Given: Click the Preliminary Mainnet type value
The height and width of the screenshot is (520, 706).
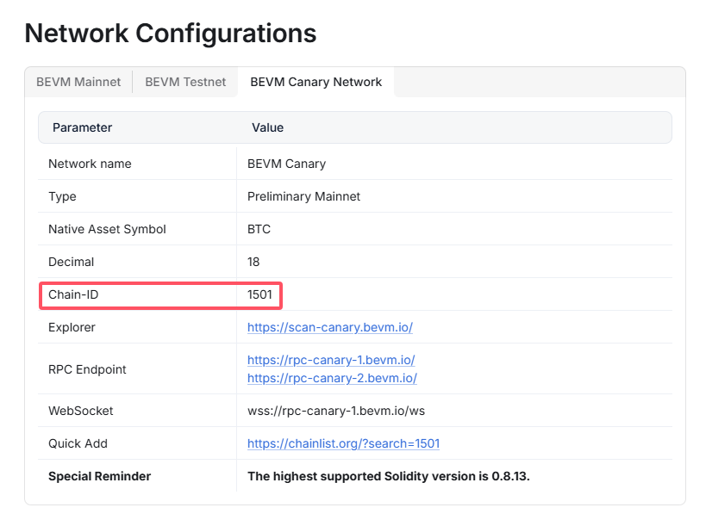Looking at the screenshot, I should point(303,196).
